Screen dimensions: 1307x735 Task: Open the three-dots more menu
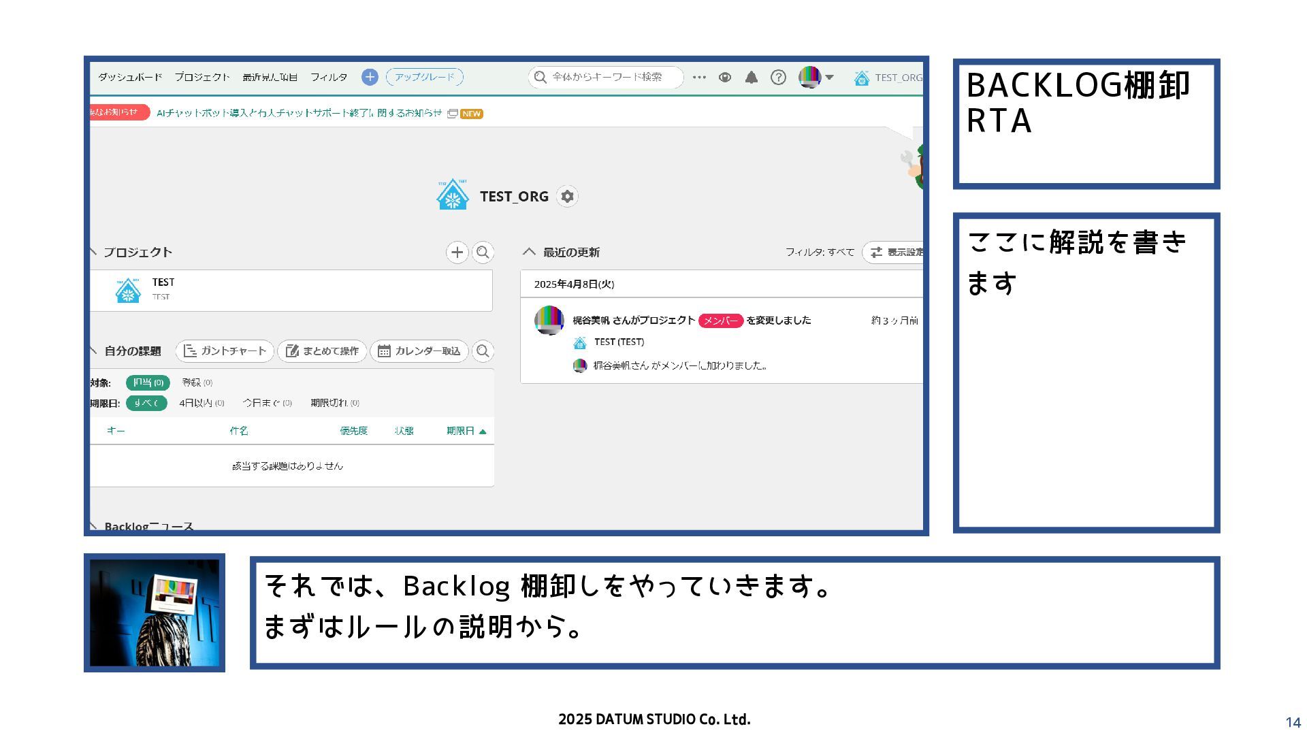point(699,77)
